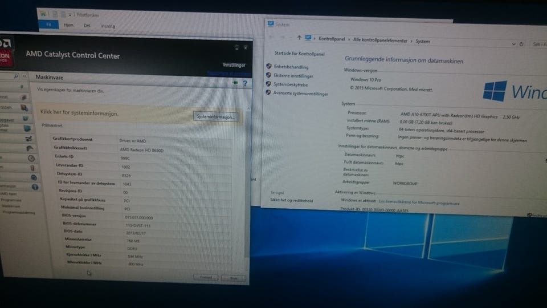Click the Filutforsker title bar folder icon
Image resolution: width=547 pixels, height=308 pixels.
[43, 14]
